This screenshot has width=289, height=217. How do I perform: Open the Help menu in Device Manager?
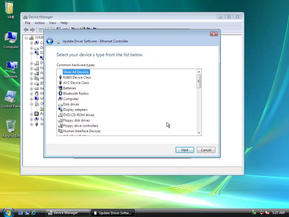[64, 23]
